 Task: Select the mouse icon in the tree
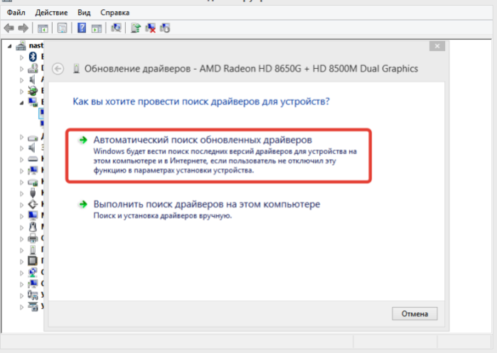[x=33, y=227]
